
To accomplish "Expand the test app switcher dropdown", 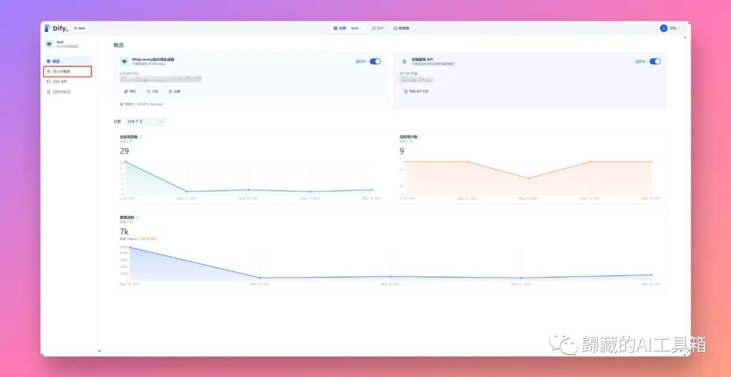I will coord(357,28).
